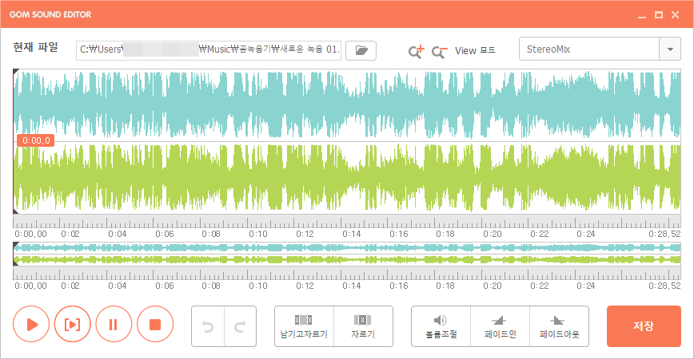694x359 pixels.
Task: Save the file with 저장 button
Action: point(644,325)
